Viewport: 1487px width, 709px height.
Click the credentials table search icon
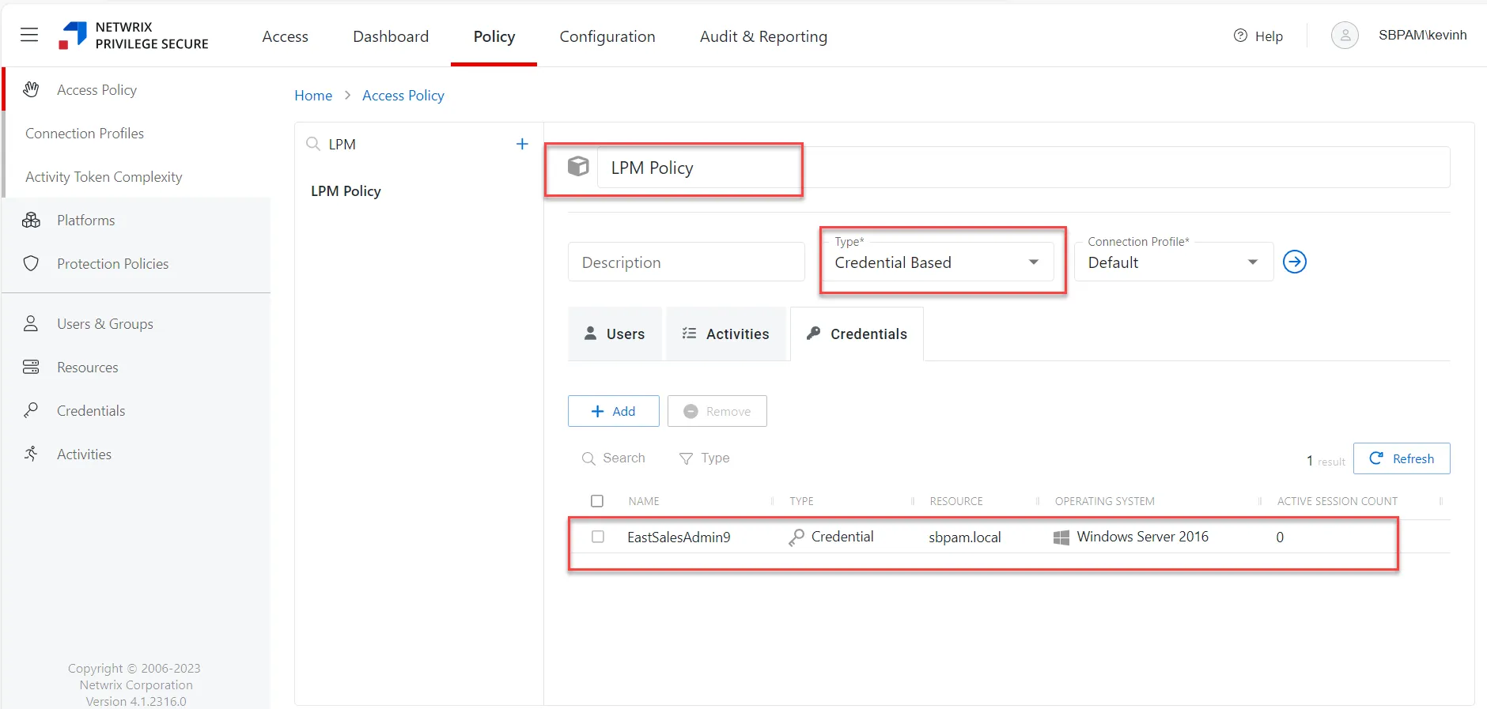pos(588,458)
